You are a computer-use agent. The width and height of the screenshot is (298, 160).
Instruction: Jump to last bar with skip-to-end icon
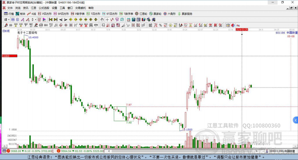pos(56,19)
